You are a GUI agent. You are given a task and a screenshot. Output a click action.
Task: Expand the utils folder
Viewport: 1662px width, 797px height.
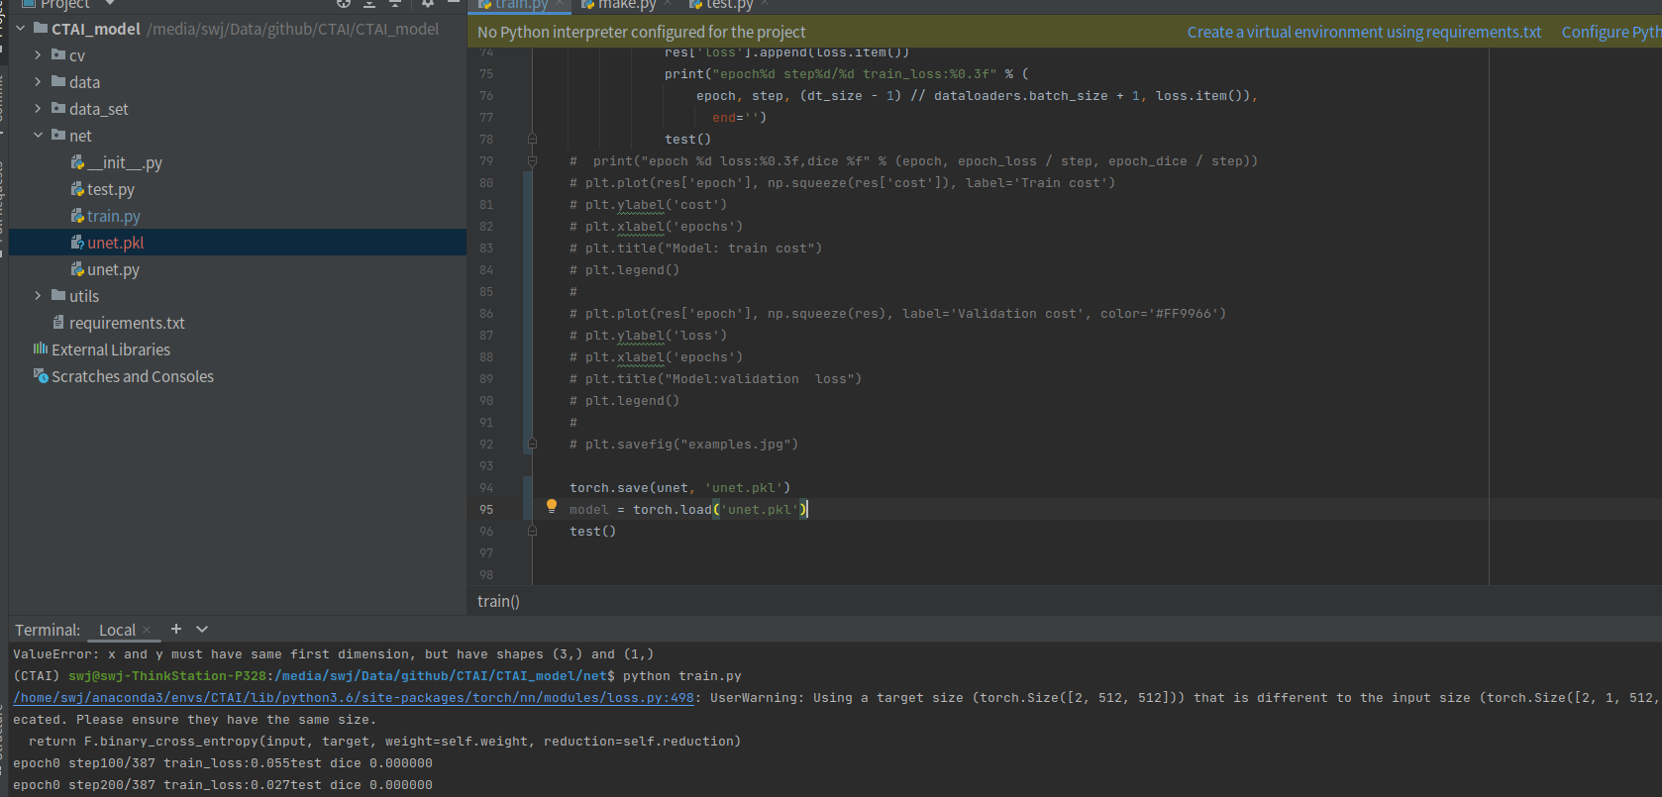tap(38, 296)
